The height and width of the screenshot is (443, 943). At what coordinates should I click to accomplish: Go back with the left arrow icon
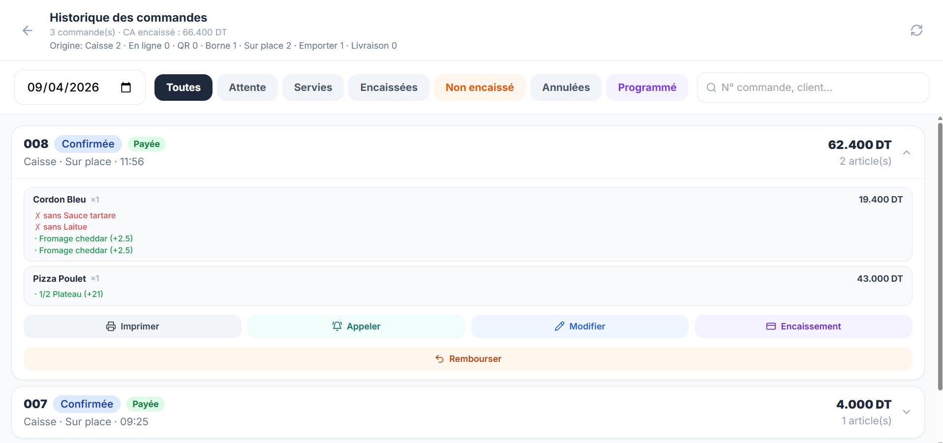tap(28, 30)
